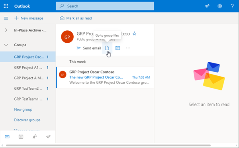Viewport: 239px width, 148px height.
Task: Toggle the hamburger navigation pane button
Action: pyautogui.click(x=6, y=18)
